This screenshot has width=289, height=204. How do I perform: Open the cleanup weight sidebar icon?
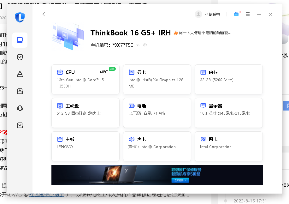(20, 74)
